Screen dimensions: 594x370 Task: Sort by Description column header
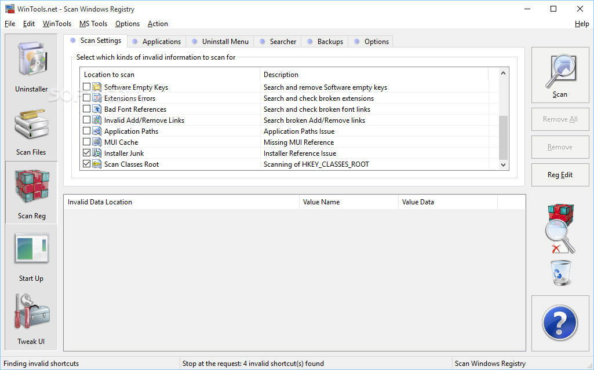(374, 75)
